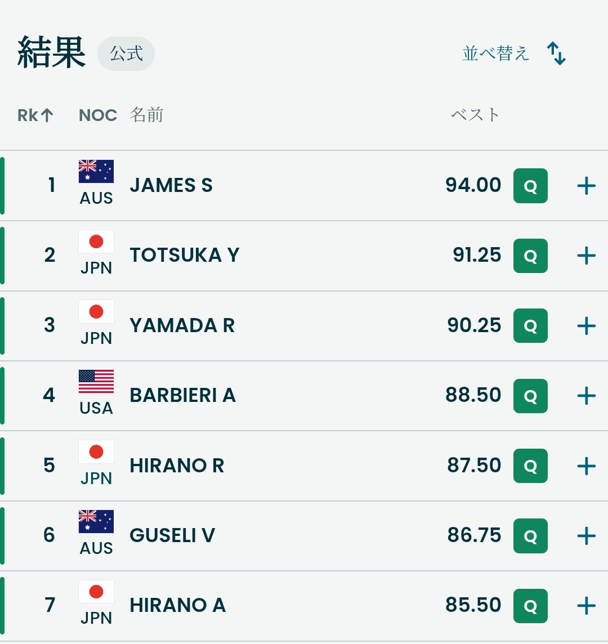Click the USA flag icon

96,382
